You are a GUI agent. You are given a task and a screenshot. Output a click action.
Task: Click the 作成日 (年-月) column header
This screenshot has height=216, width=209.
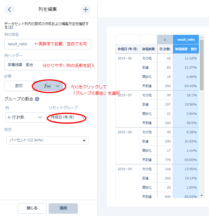coord(127,49)
